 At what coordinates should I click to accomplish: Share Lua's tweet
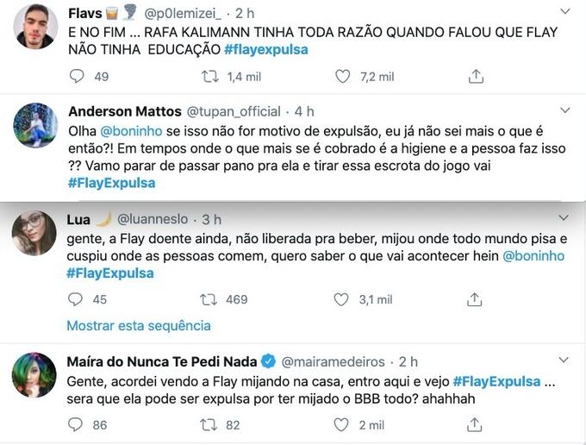pyautogui.click(x=476, y=299)
